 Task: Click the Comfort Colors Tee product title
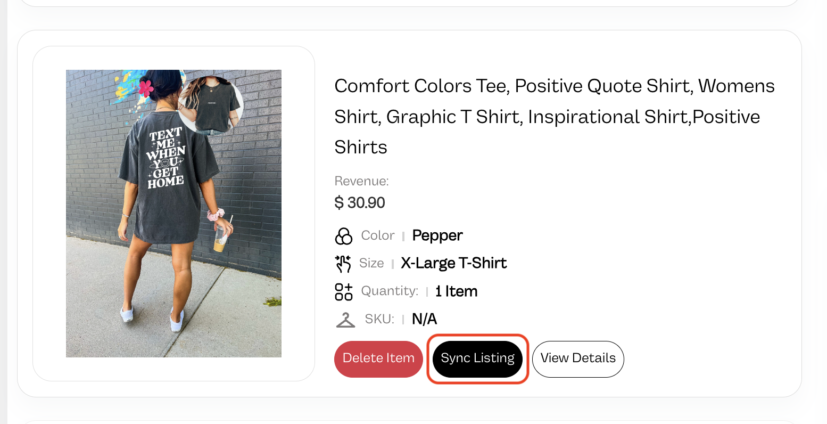pos(555,117)
